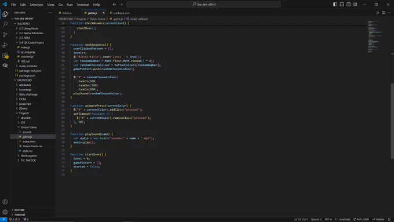
Task: Close the game.js editor tab
Action: 104,13
